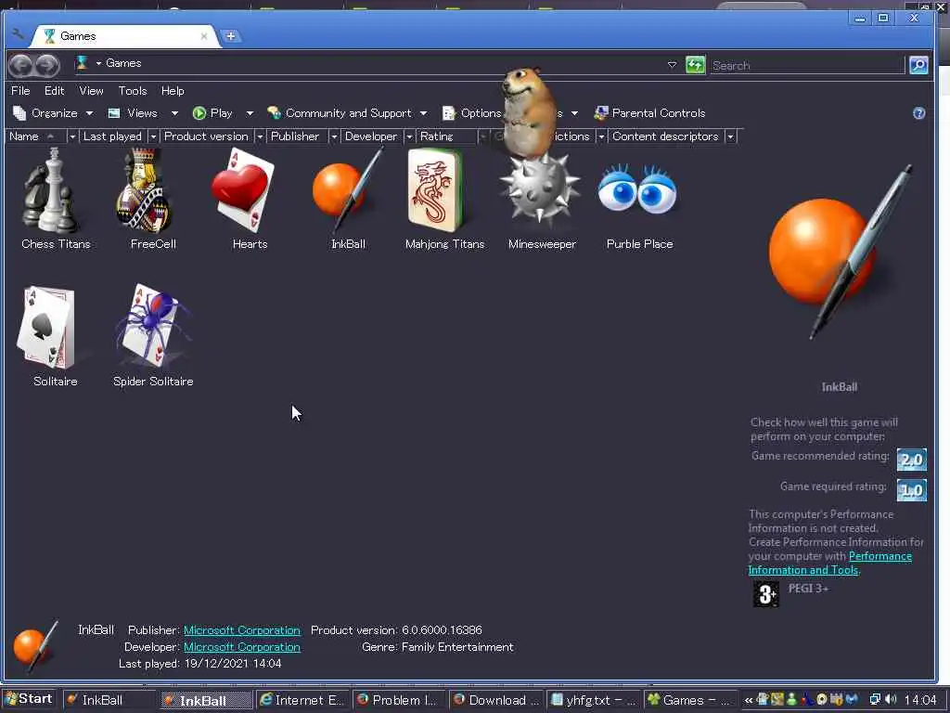950x713 pixels.
Task: Select the Mahjong Titans game icon
Action: (436, 191)
